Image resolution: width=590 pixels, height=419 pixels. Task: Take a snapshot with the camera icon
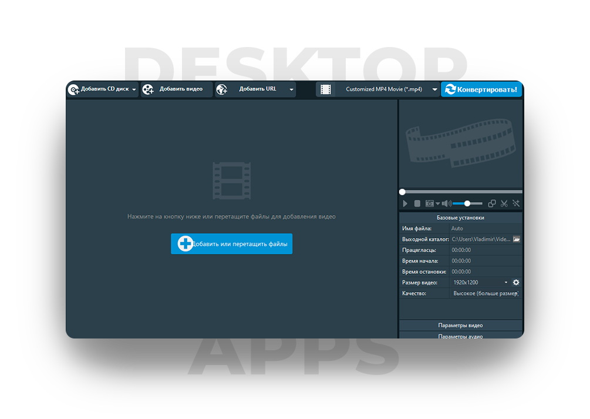click(430, 203)
